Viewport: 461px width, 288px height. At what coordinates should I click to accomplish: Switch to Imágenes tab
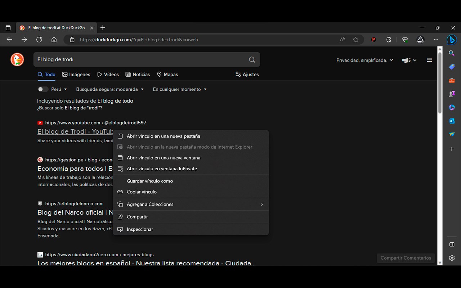(x=76, y=75)
